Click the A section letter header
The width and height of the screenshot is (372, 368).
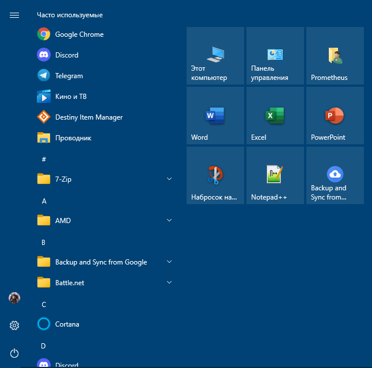click(44, 201)
